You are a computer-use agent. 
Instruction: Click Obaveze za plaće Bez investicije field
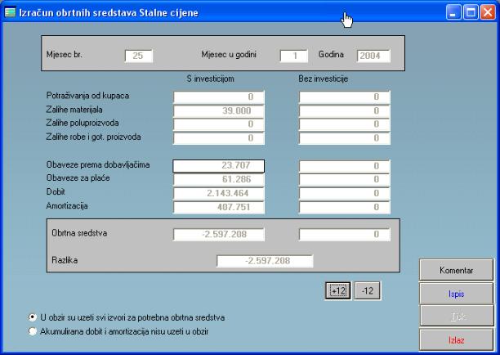coord(345,179)
